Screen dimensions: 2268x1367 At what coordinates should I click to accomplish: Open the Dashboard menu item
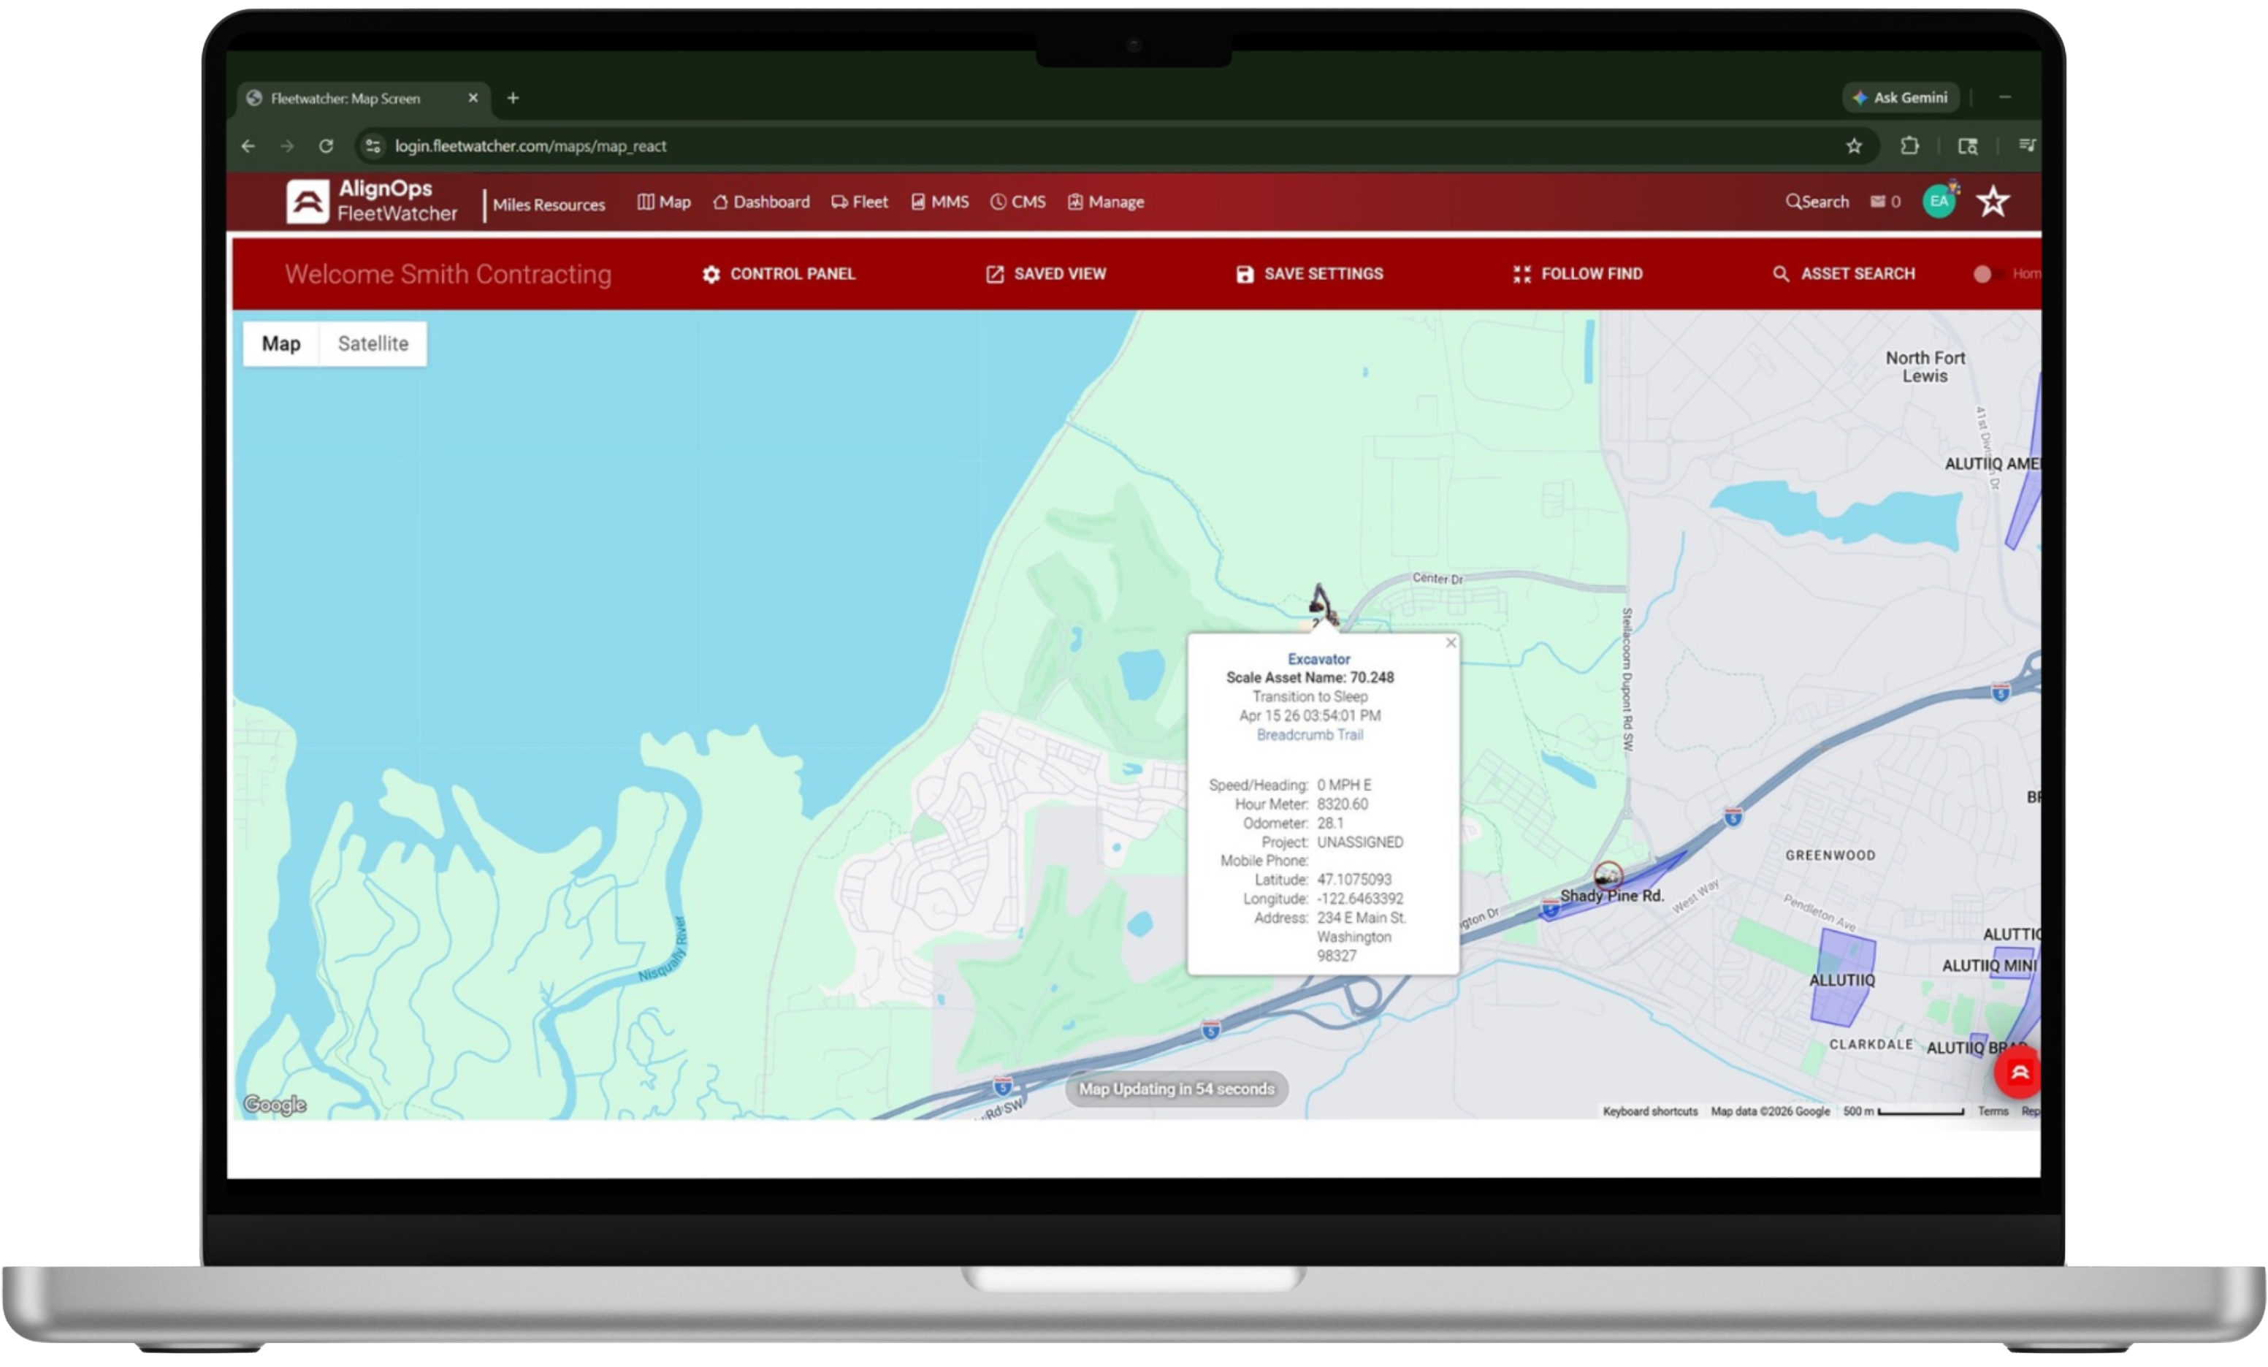pyautogui.click(x=761, y=202)
